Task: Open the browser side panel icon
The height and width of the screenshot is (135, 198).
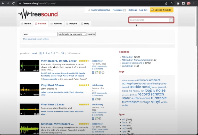Action: pyautogui.click(x=183, y=3)
